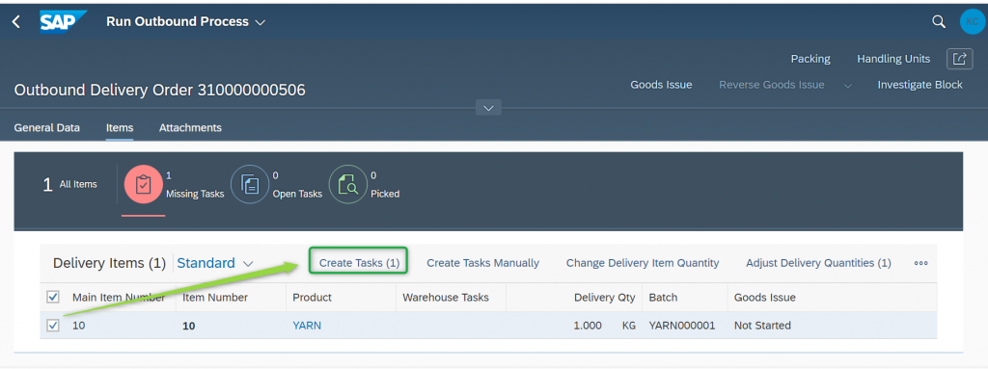Open the Run Outbound Process dropdown
The image size is (988, 369).
click(186, 21)
